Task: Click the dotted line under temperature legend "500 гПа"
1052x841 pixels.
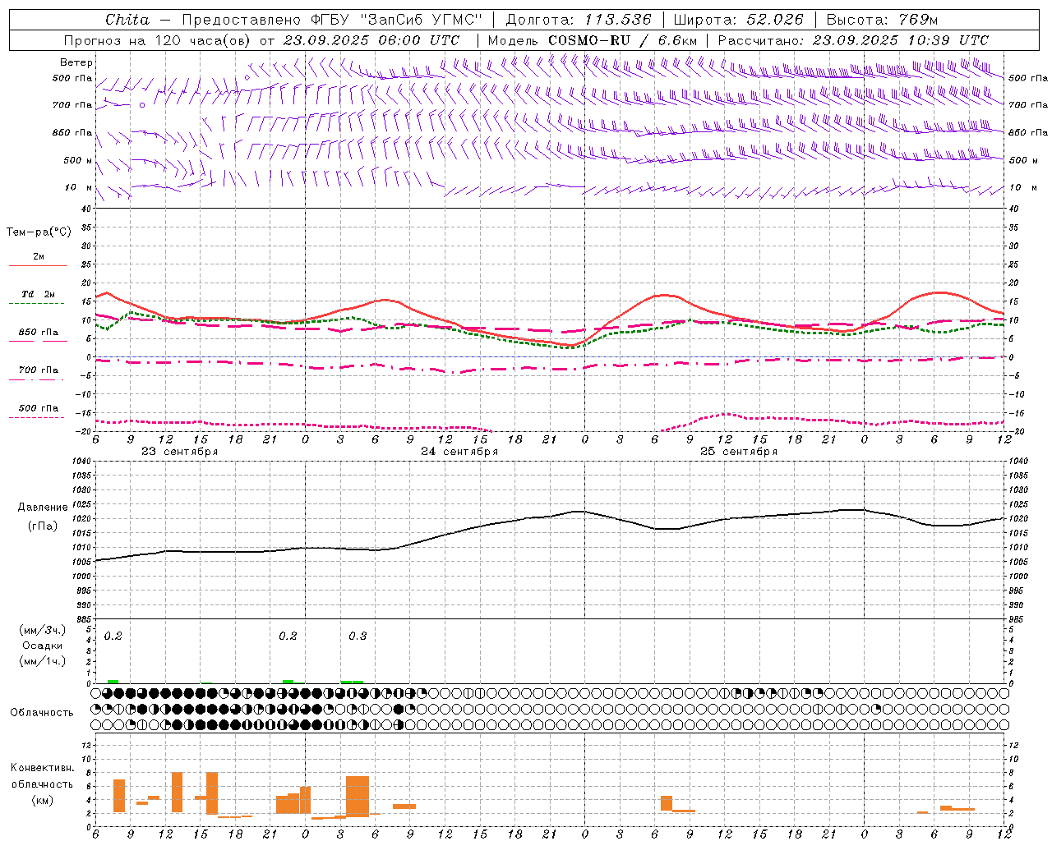Action: coord(36,417)
